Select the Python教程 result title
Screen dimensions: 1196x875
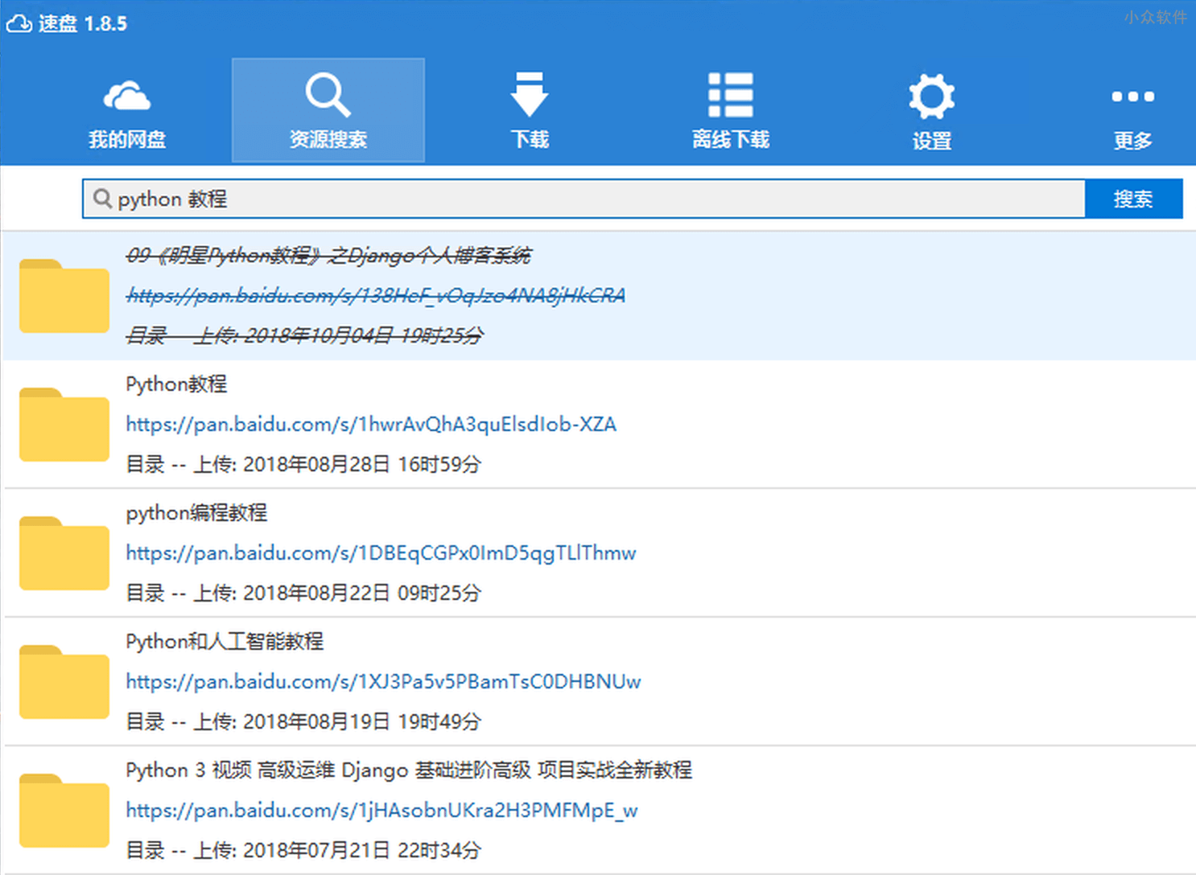(176, 384)
